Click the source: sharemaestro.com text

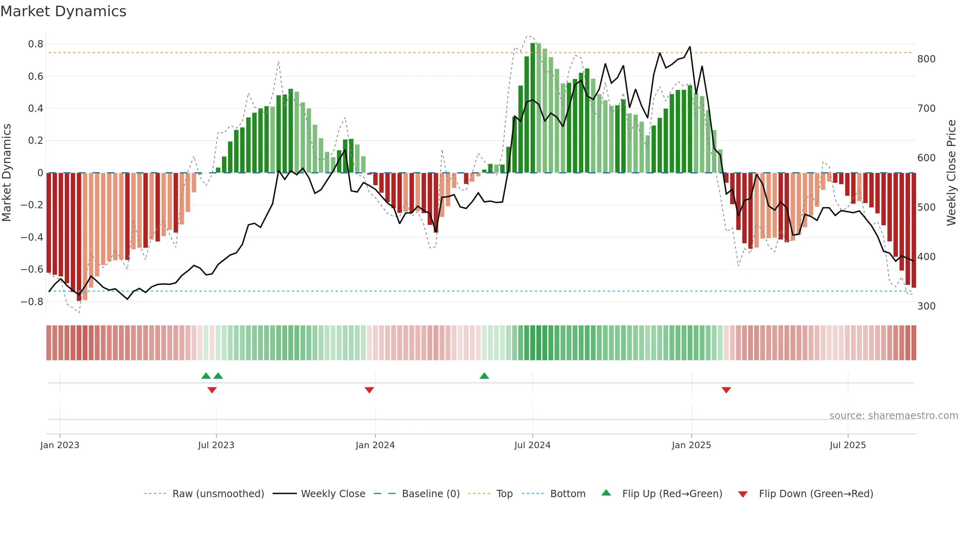894,415
